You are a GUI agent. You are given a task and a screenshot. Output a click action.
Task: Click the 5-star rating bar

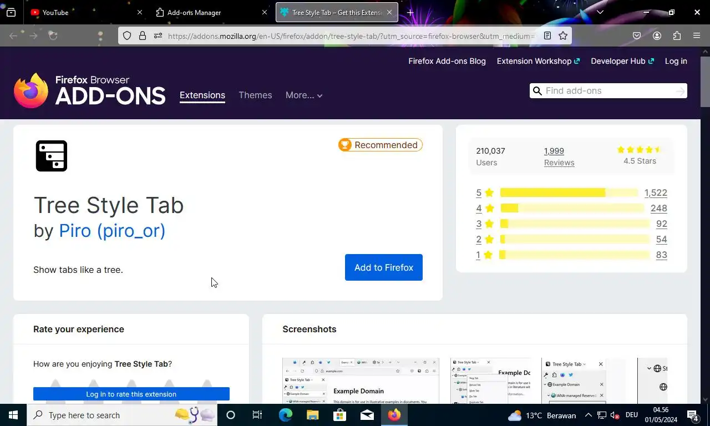569,192
